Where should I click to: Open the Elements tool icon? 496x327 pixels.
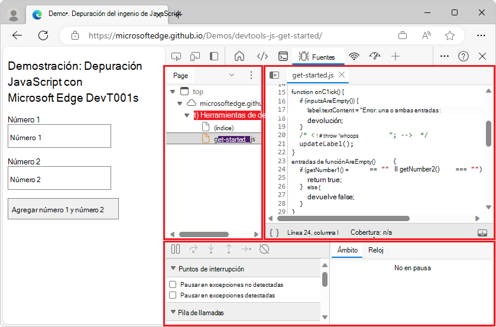point(262,56)
